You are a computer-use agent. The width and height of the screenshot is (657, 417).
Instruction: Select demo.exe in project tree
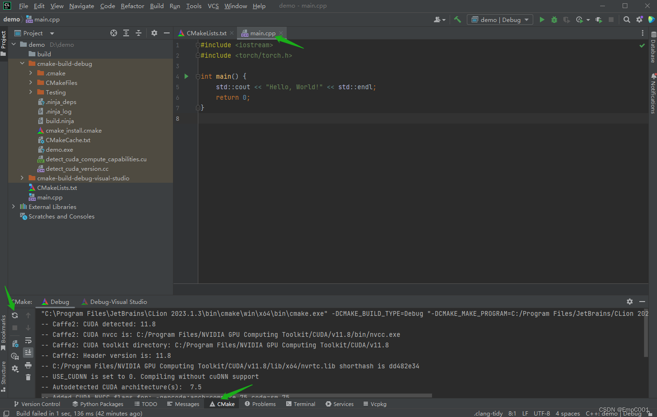[59, 149]
